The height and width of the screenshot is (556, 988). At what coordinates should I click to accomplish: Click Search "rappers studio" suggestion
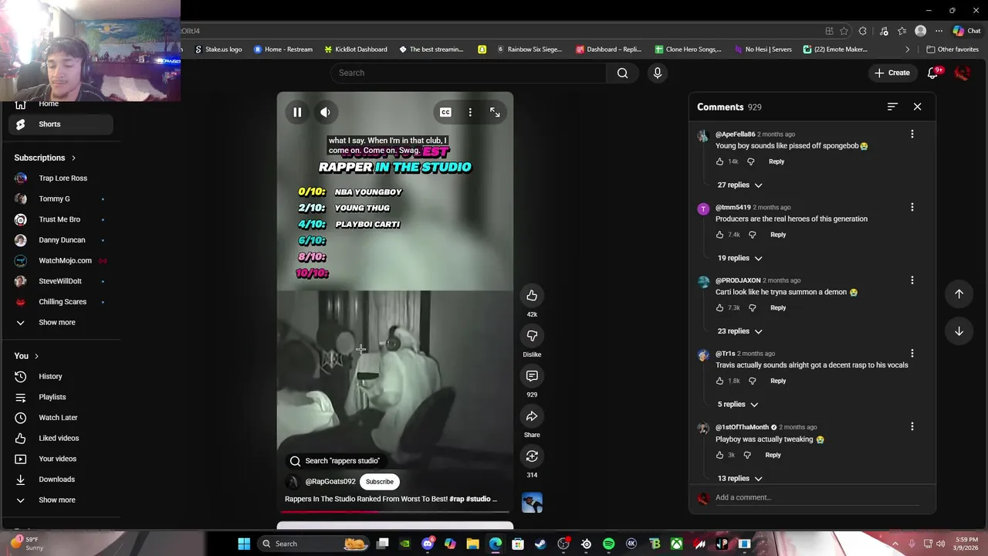click(x=334, y=461)
